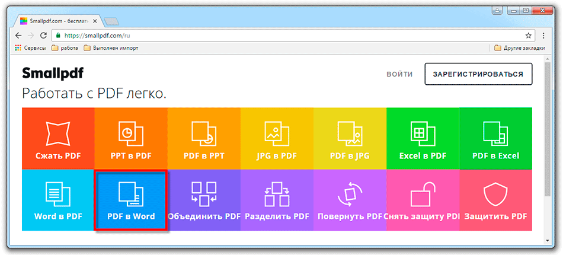Select the Excel в PDF tile
The image size is (563, 255).
tap(423, 138)
